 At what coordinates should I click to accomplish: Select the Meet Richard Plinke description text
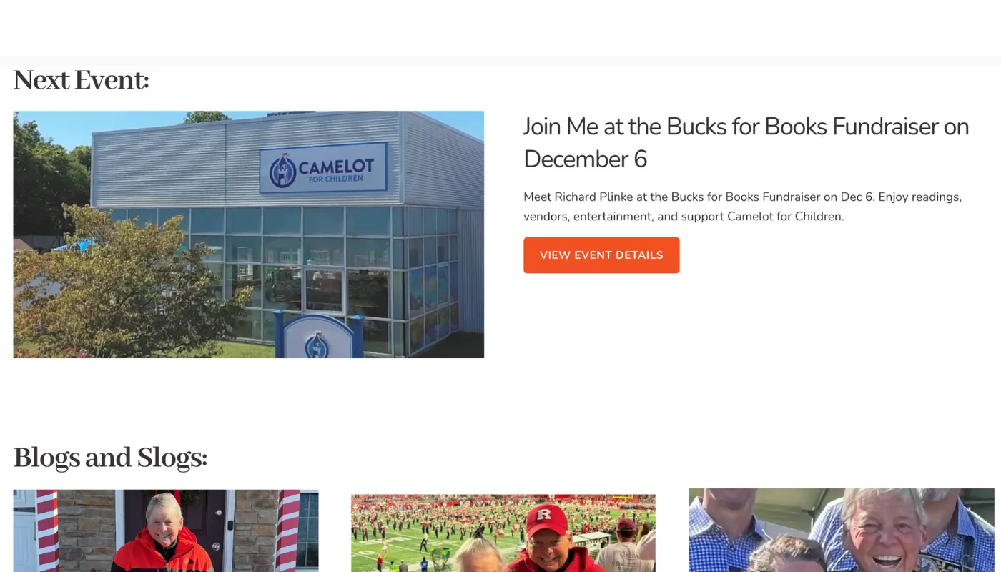742,206
